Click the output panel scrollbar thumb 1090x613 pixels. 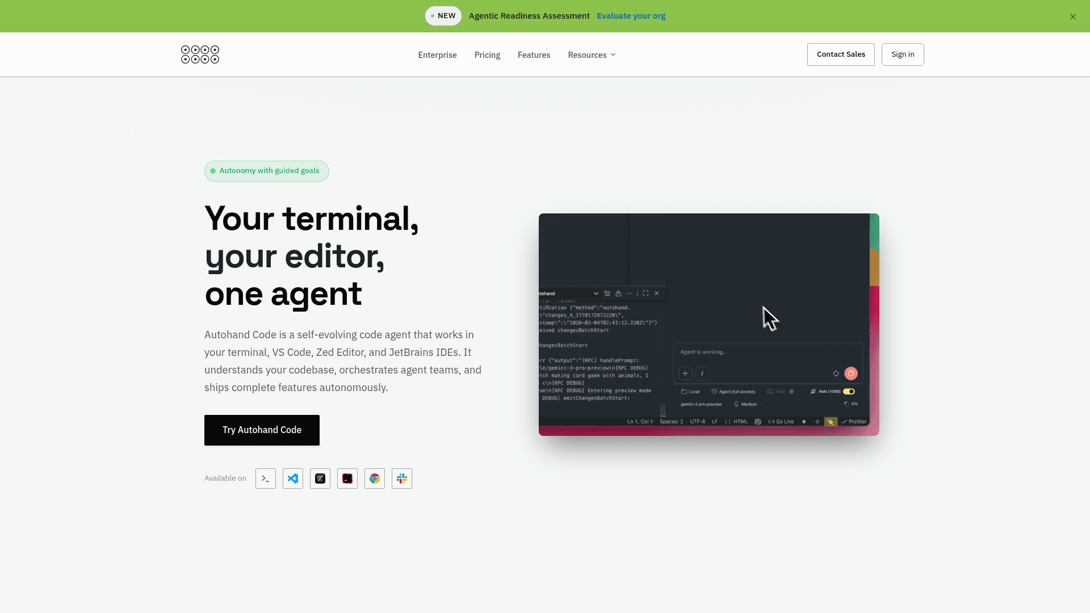tap(663, 410)
